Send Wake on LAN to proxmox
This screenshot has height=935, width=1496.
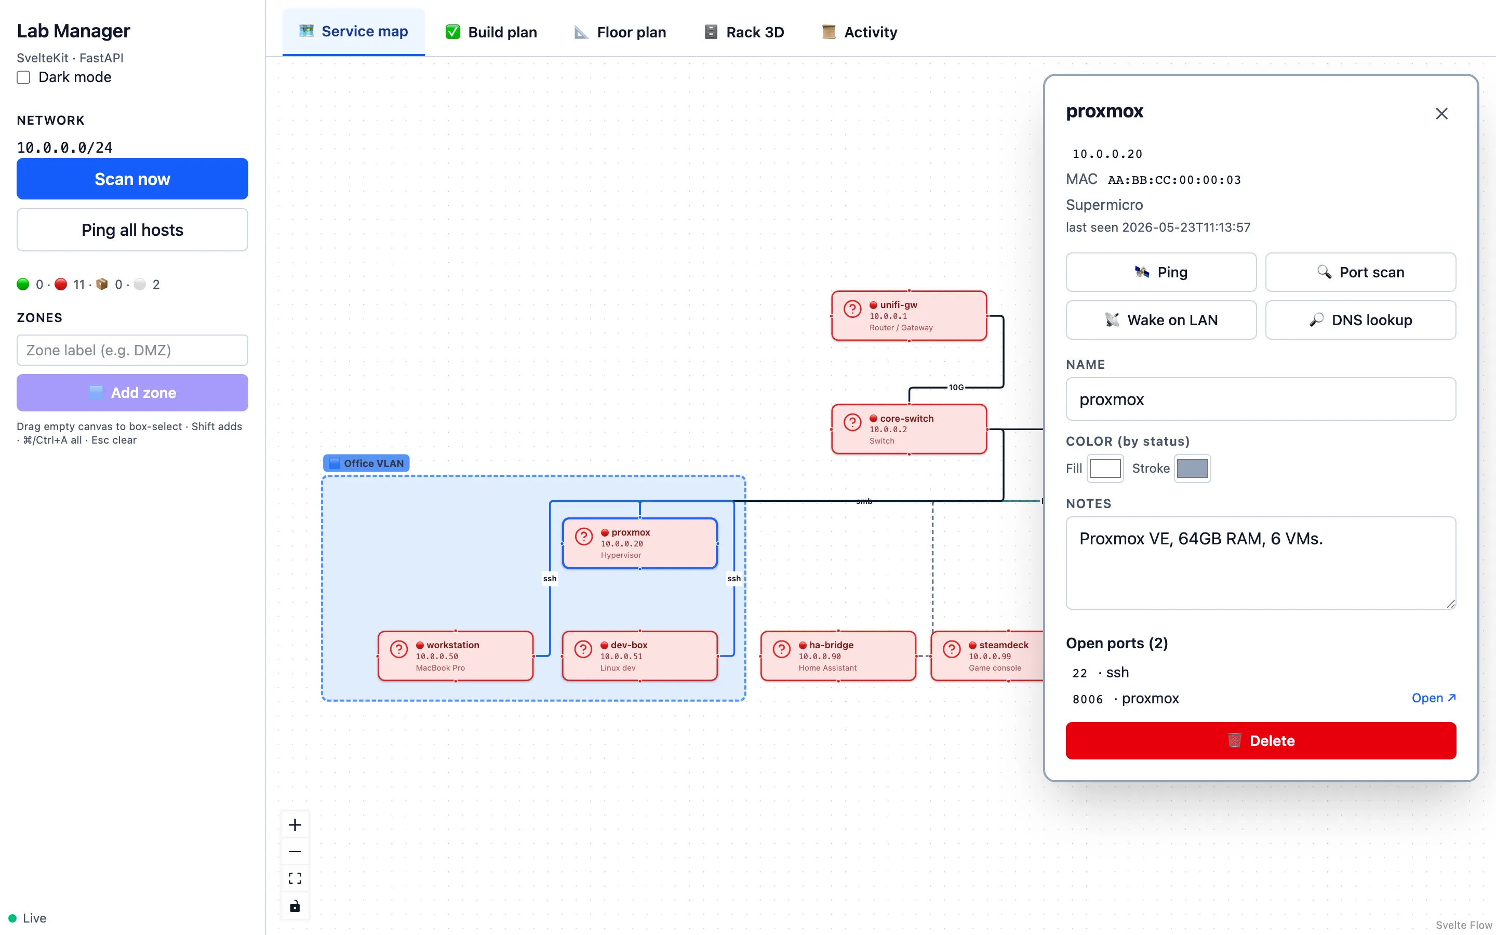[1161, 319]
